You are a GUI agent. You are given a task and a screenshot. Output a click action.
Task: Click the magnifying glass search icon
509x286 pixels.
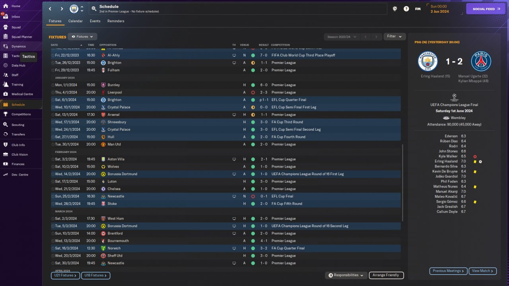tap(94, 9)
